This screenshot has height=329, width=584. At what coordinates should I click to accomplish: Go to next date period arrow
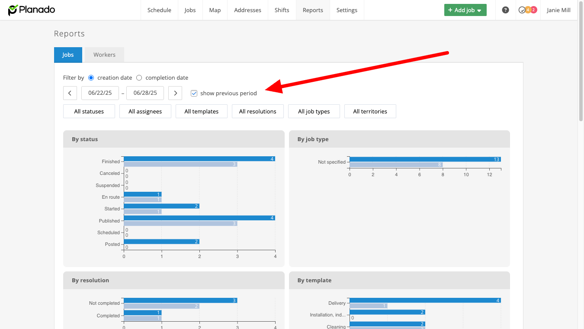(175, 93)
